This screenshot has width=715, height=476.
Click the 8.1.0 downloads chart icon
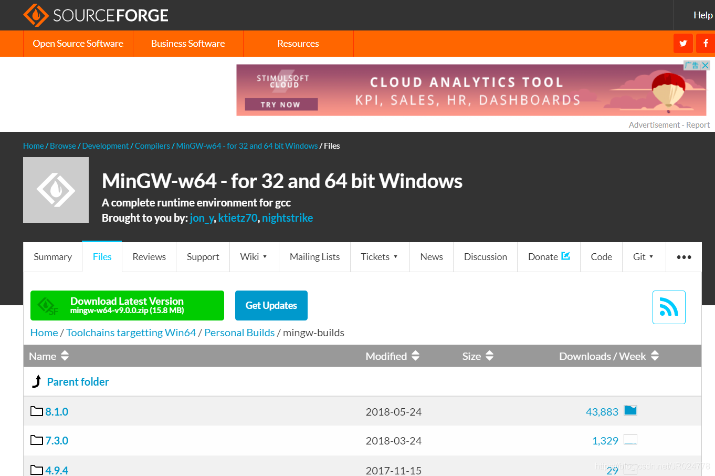(630, 410)
